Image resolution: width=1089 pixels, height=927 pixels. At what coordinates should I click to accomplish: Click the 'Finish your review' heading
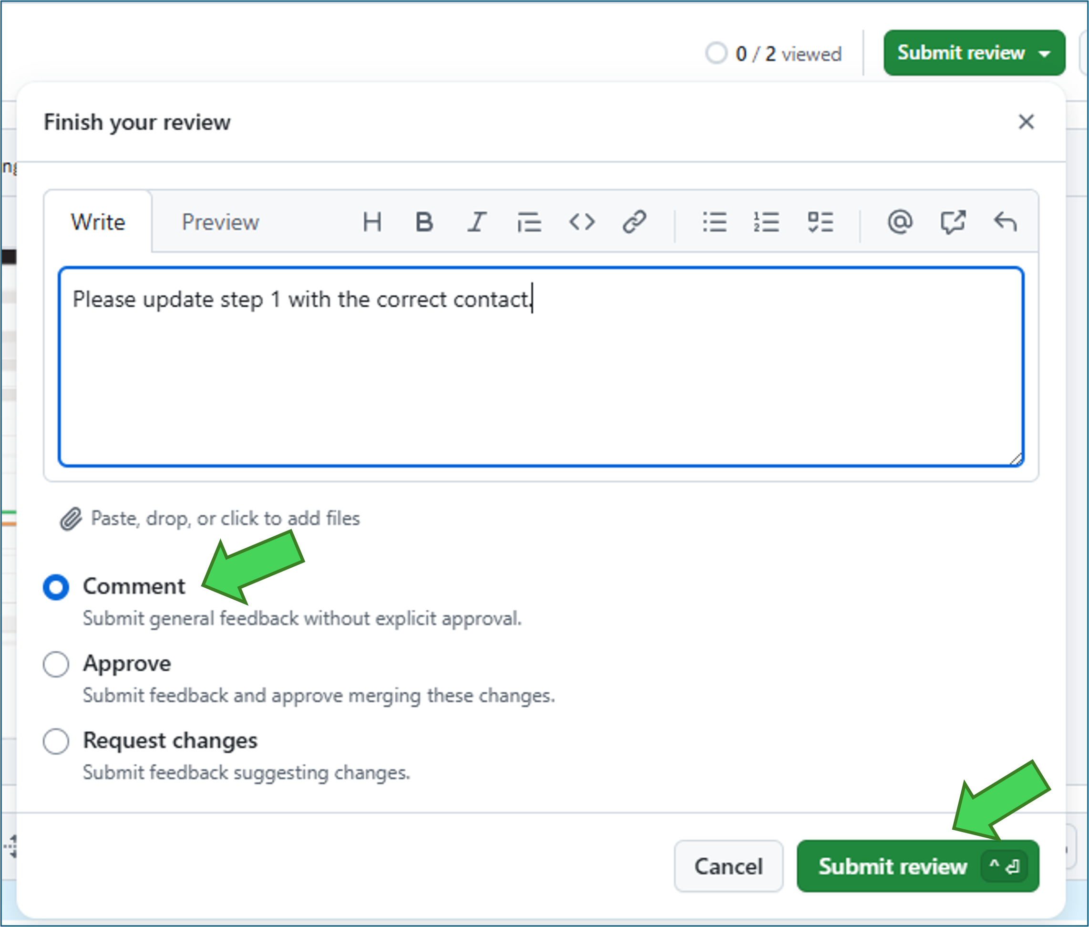[x=137, y=122]
